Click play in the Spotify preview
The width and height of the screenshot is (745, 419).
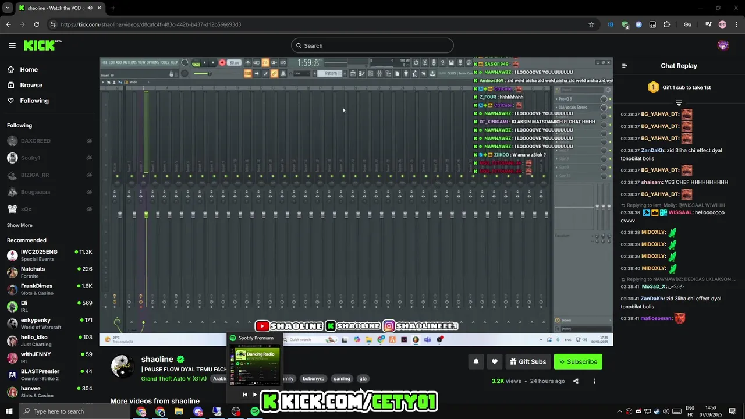pyautogui.click(x=255, y=395)
